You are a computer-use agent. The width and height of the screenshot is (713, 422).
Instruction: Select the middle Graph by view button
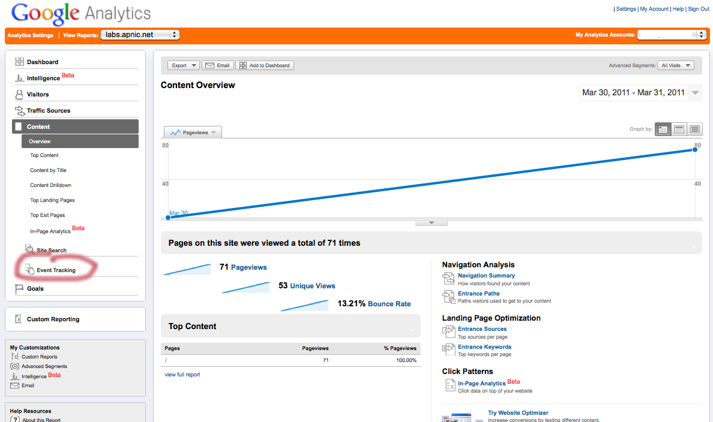[679, 129]
